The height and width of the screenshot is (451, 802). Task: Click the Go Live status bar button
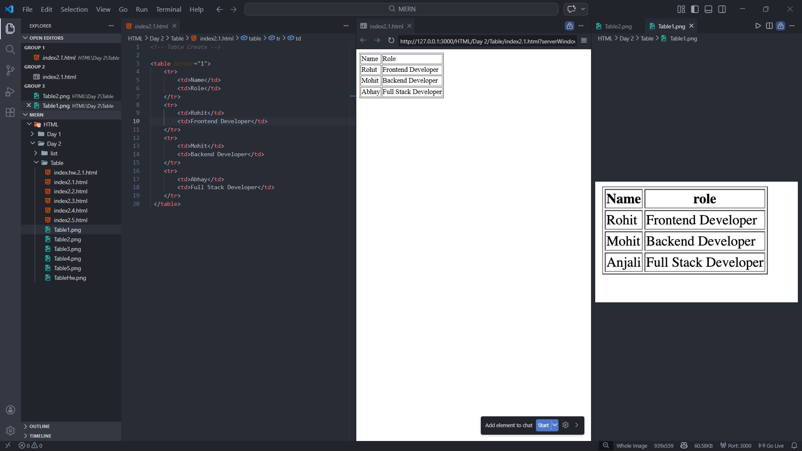pyautogui.click(x=771, y=446)
